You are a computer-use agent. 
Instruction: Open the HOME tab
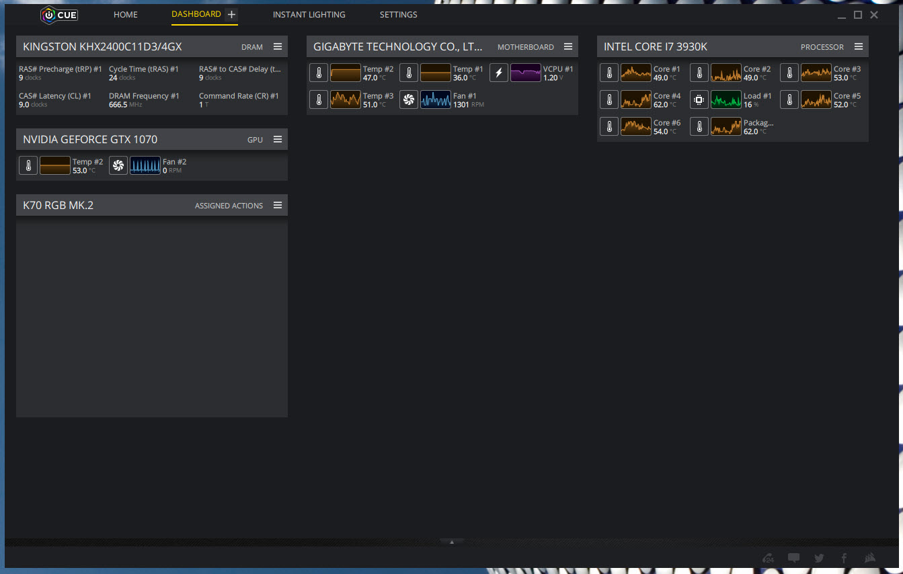tap(126, 15)
